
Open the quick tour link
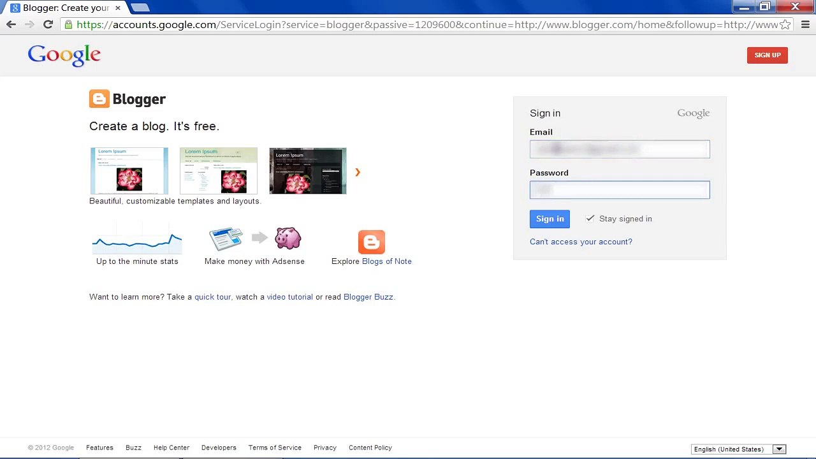213,297
